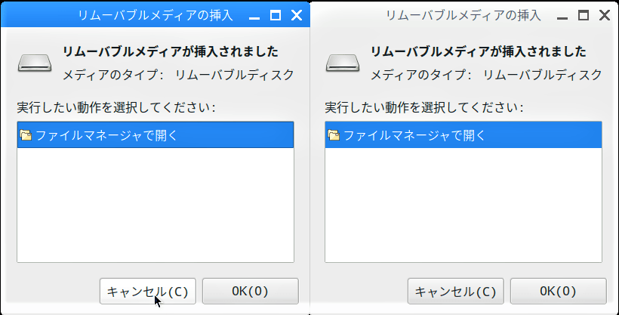Click OK(O) in the active blue-titled dialog
This screenshot has height=315, width=619.
click(x=251, y=292)
